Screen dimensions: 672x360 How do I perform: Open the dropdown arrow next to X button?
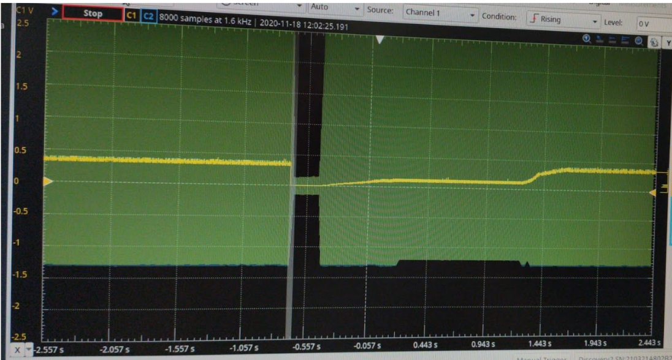[x=28, y=350]
